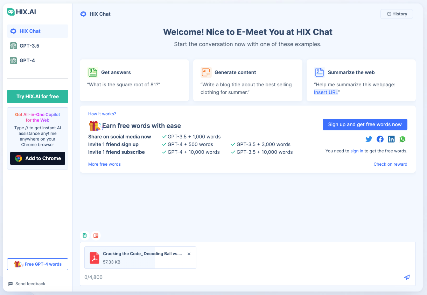Click 'Get All-in-One Copilot for the Web' text
The height and width of the screenshot is (295, 427).
tap(37, 117)
